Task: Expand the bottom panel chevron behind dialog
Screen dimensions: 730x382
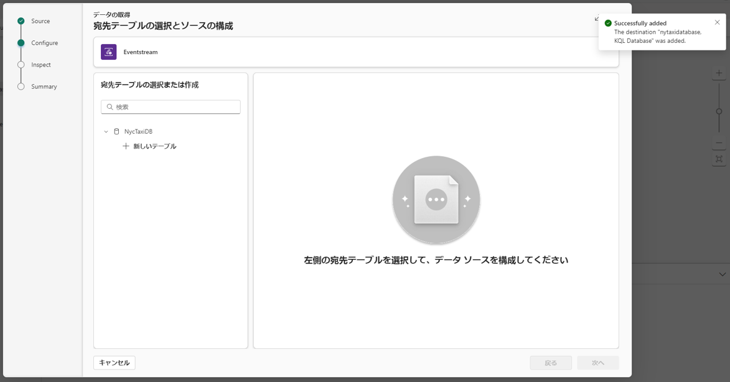Action: pos(722,274)
